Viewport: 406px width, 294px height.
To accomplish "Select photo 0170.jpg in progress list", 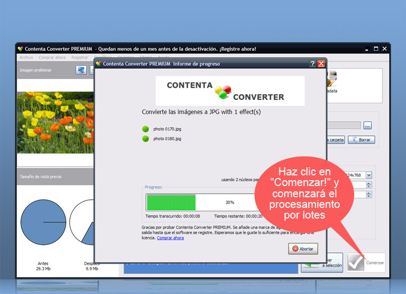I will pyautogui.click(x=167, y=129).
